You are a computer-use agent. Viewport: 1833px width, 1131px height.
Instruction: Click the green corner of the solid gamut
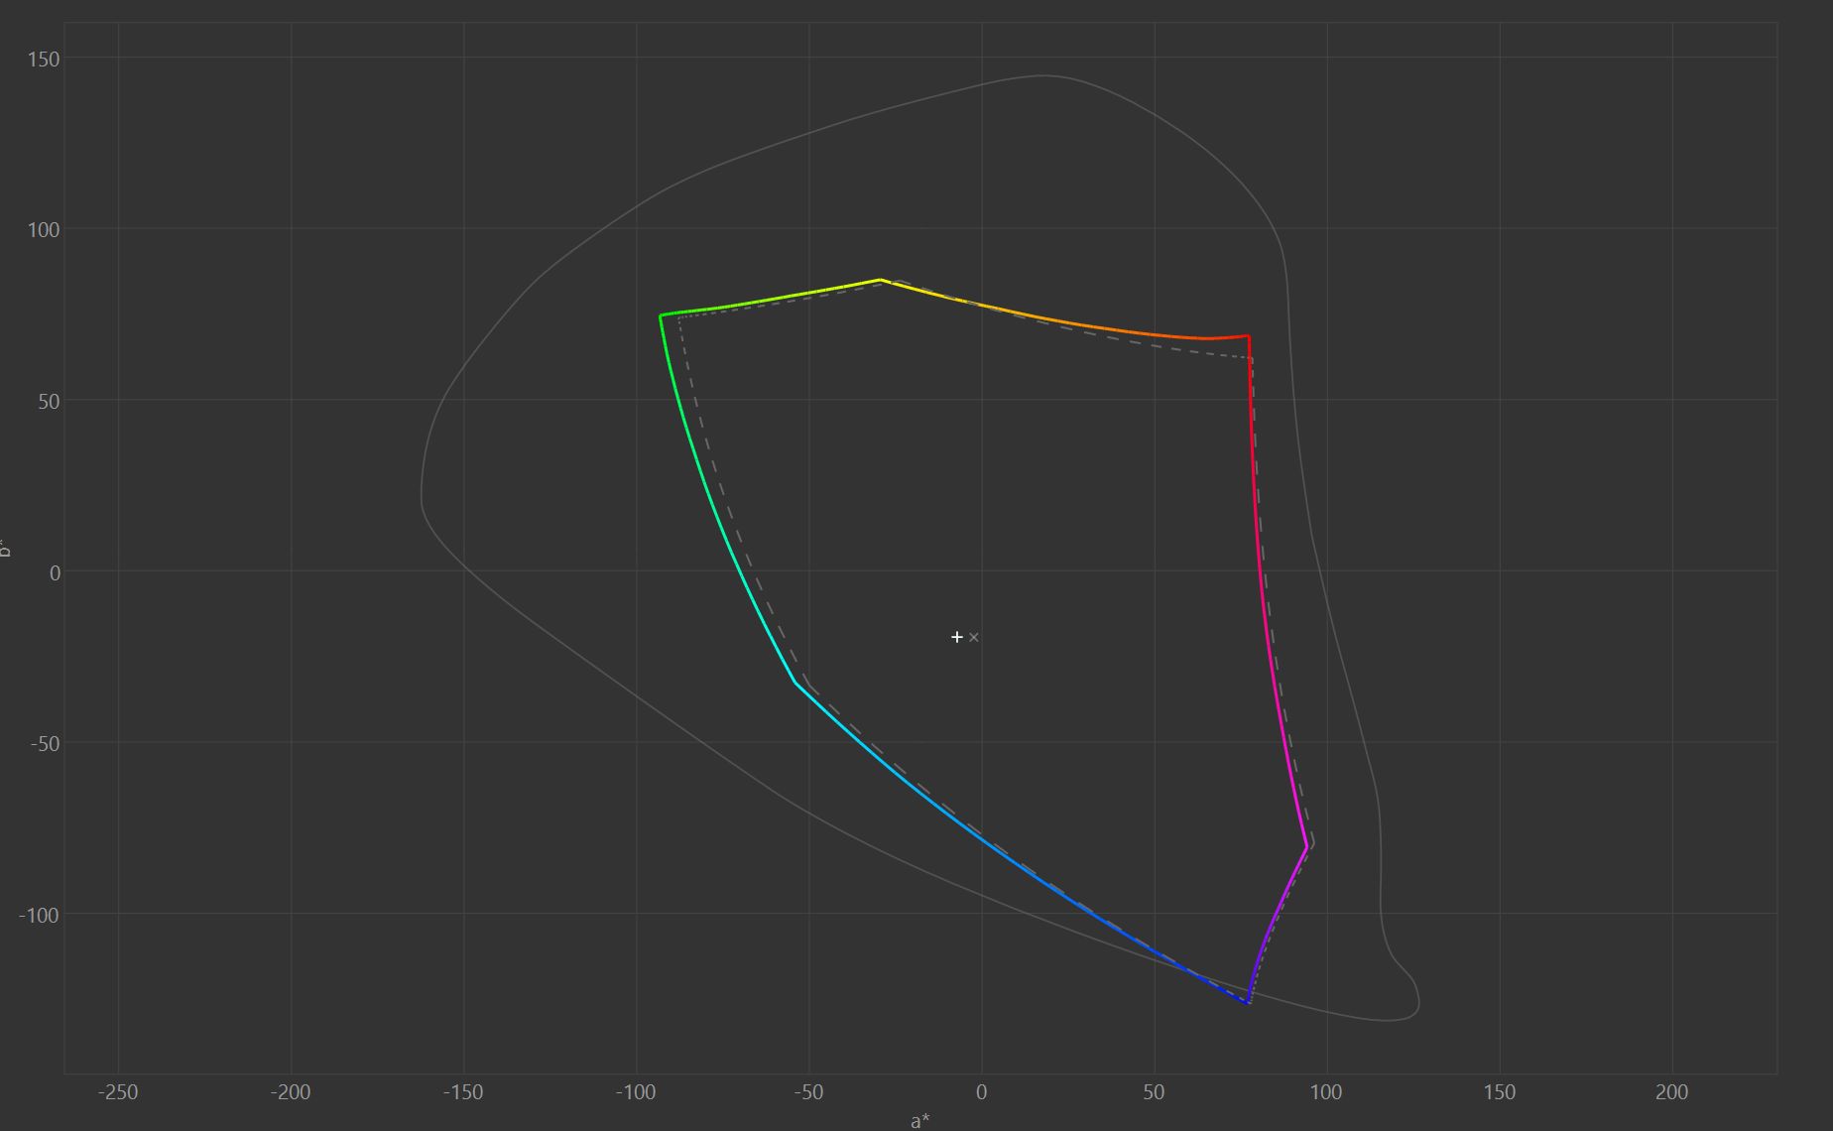662,315
